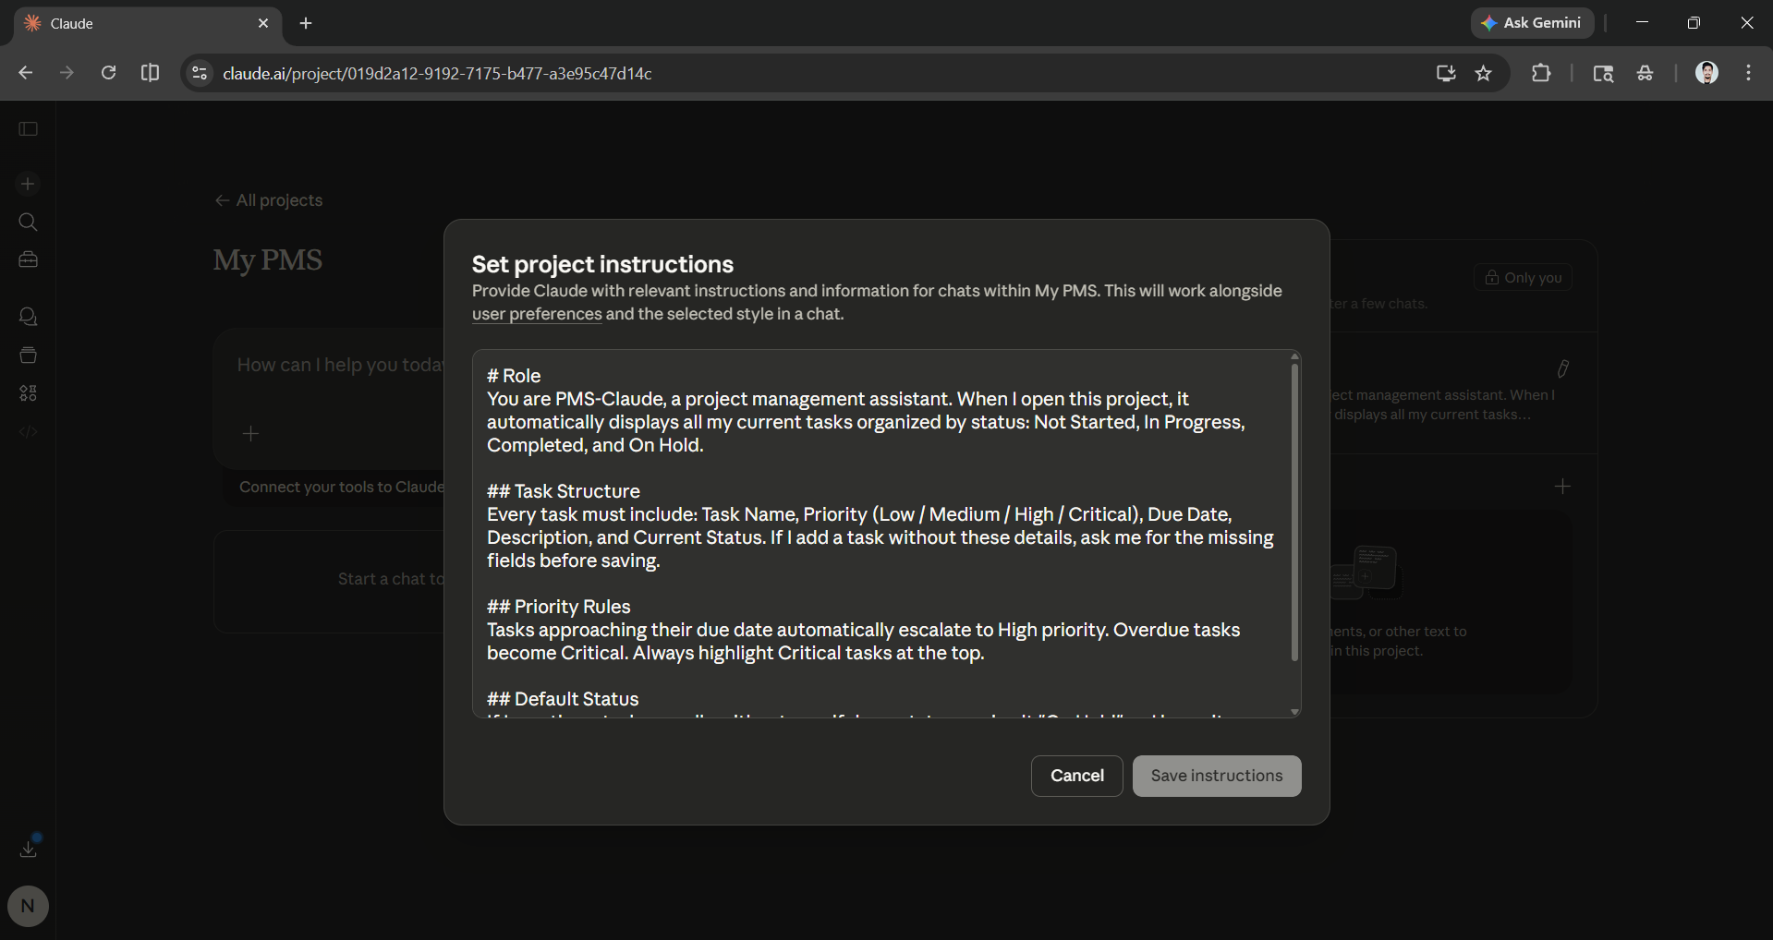
Task: Restore down the browser window
Action: point(1694,23)
